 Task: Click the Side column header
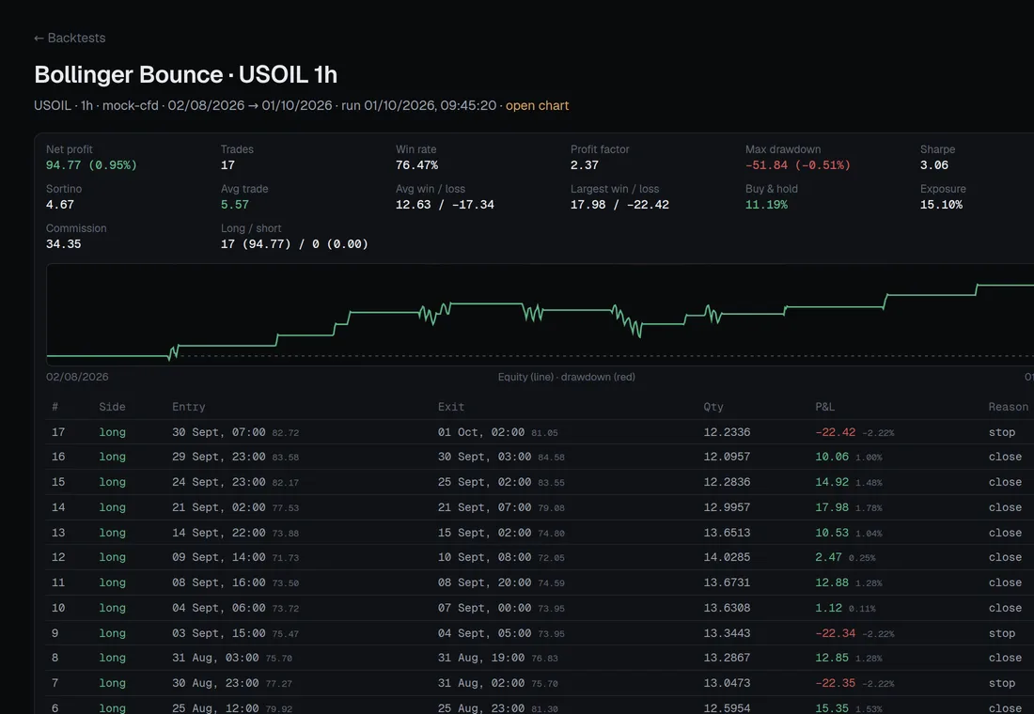coord(112,407)
